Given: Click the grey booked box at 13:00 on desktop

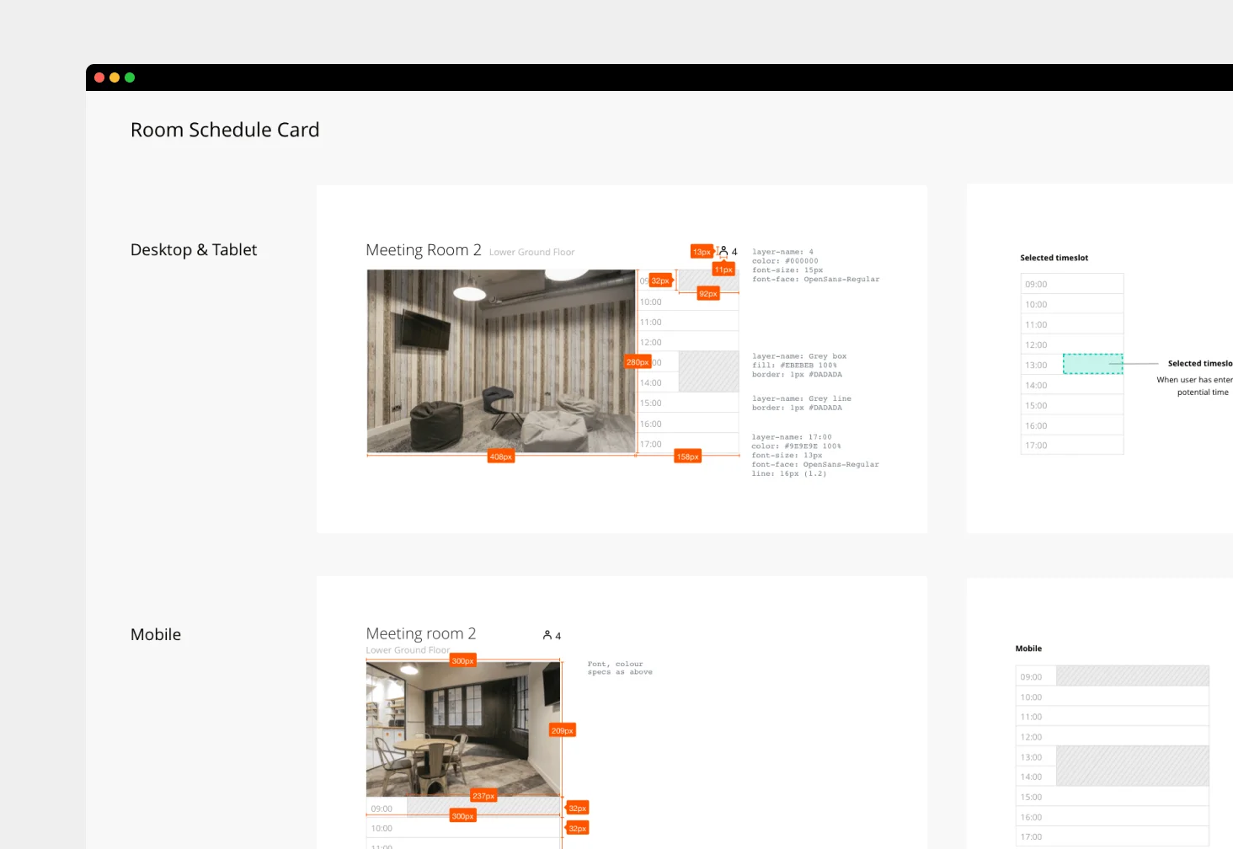Looking at the screenshot, I should pyautogui.click(x=708, y=371).
